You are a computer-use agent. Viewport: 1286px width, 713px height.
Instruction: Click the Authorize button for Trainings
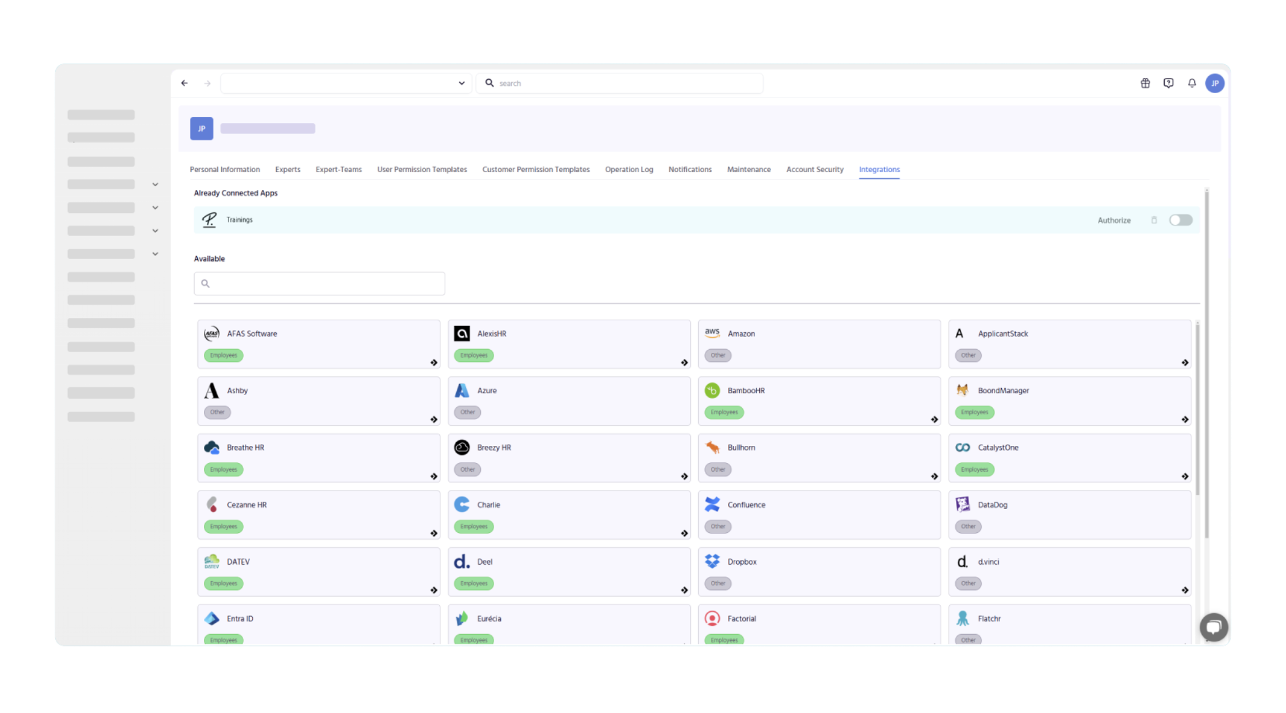(1114, 221)
